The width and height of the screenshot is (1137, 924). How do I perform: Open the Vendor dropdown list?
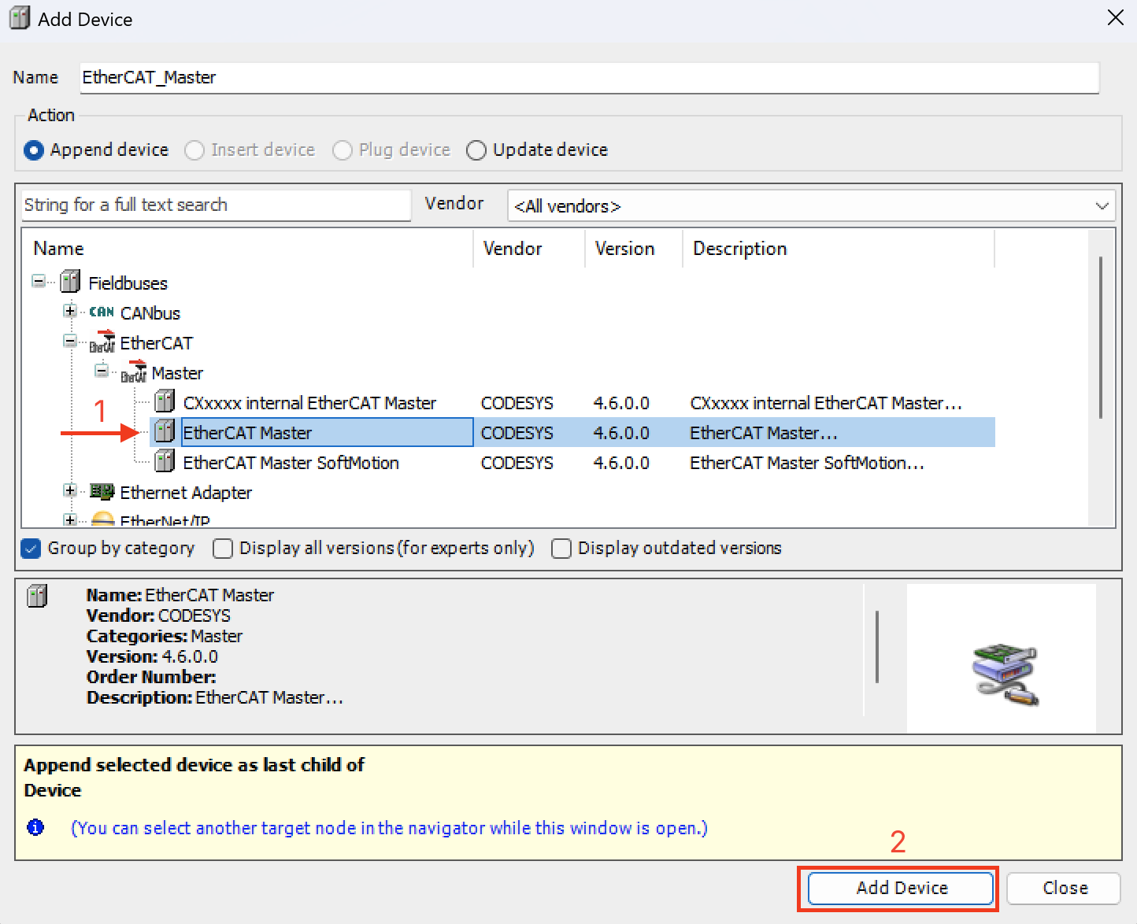tap(1102, 206)
